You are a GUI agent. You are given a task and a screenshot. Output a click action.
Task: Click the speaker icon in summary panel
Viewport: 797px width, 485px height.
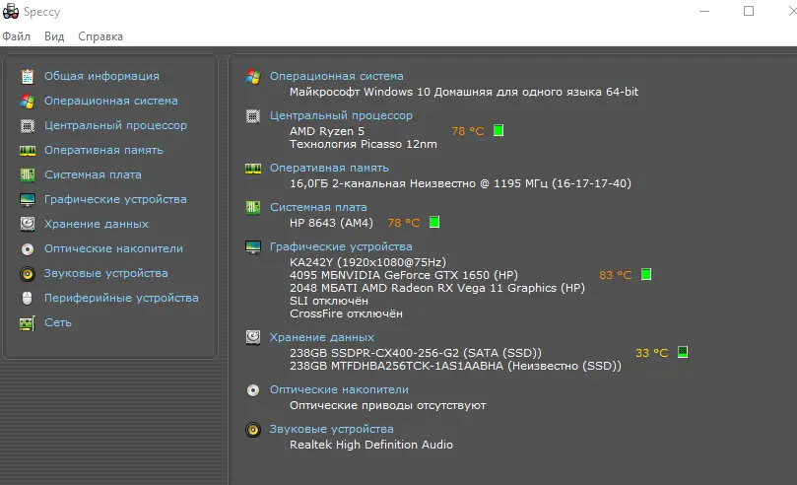253,430
